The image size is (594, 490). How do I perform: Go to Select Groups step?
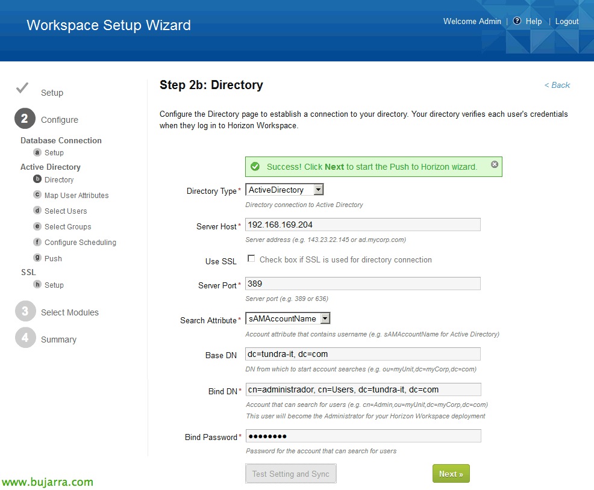click(x=68, y=227)
